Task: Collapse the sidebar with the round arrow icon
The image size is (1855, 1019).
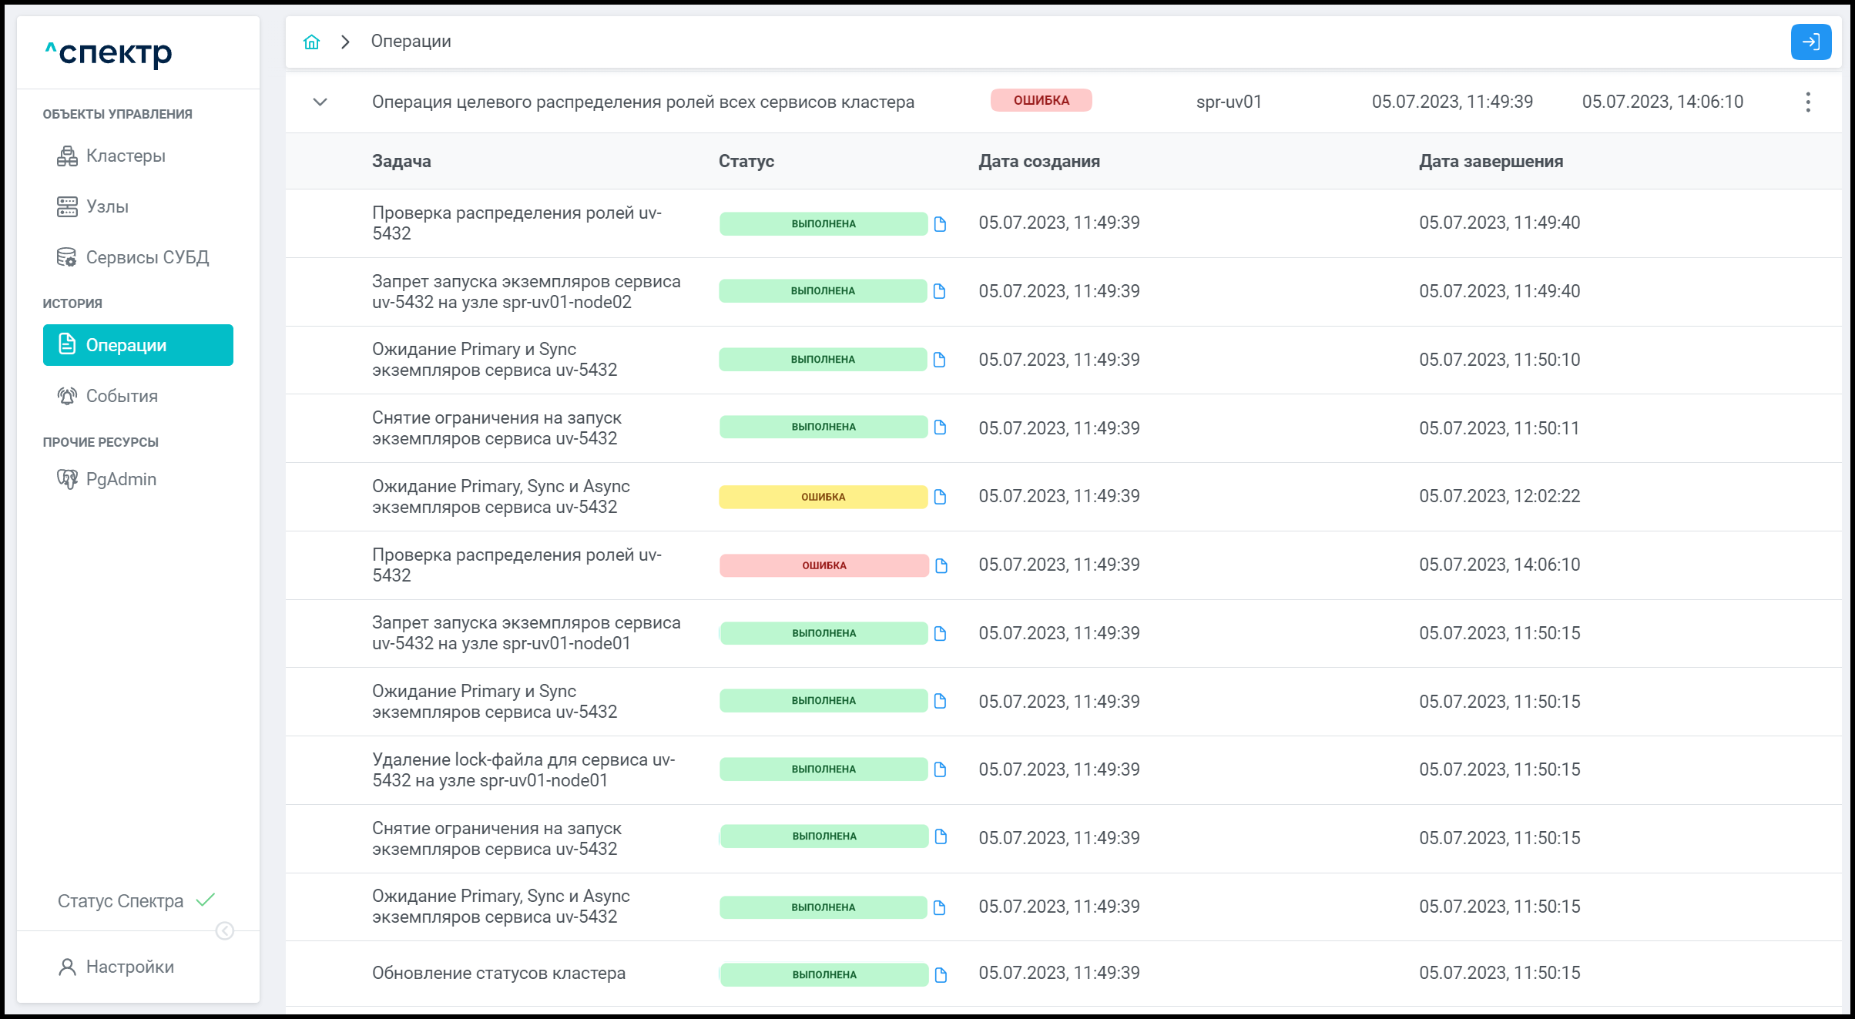Action: (x=225, y=930)
